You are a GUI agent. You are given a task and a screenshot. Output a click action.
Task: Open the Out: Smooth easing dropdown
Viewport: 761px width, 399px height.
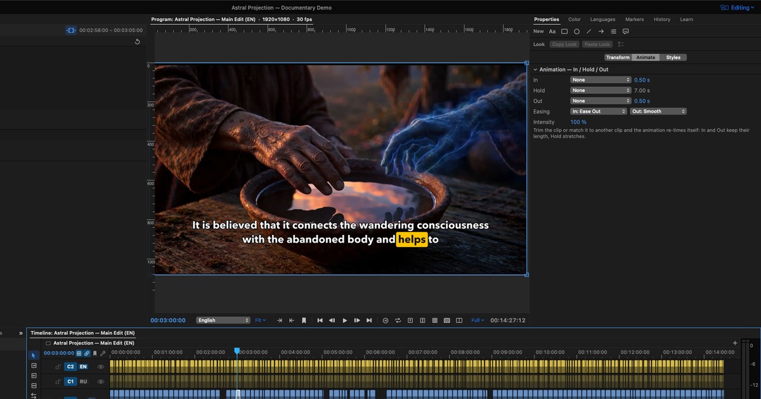[658, 111]
